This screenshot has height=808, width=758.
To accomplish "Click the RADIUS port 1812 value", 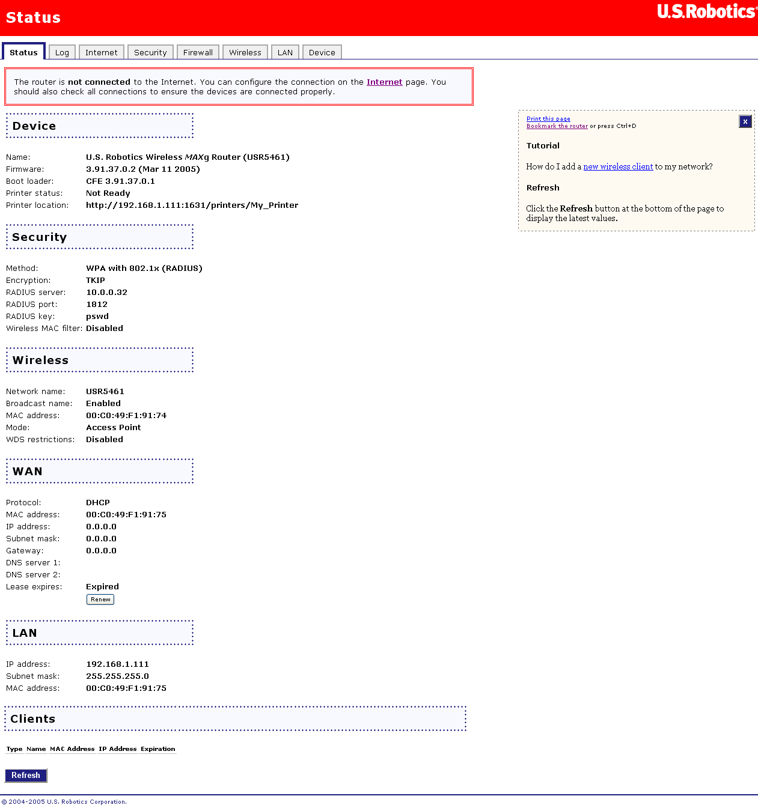I will 97,304.
